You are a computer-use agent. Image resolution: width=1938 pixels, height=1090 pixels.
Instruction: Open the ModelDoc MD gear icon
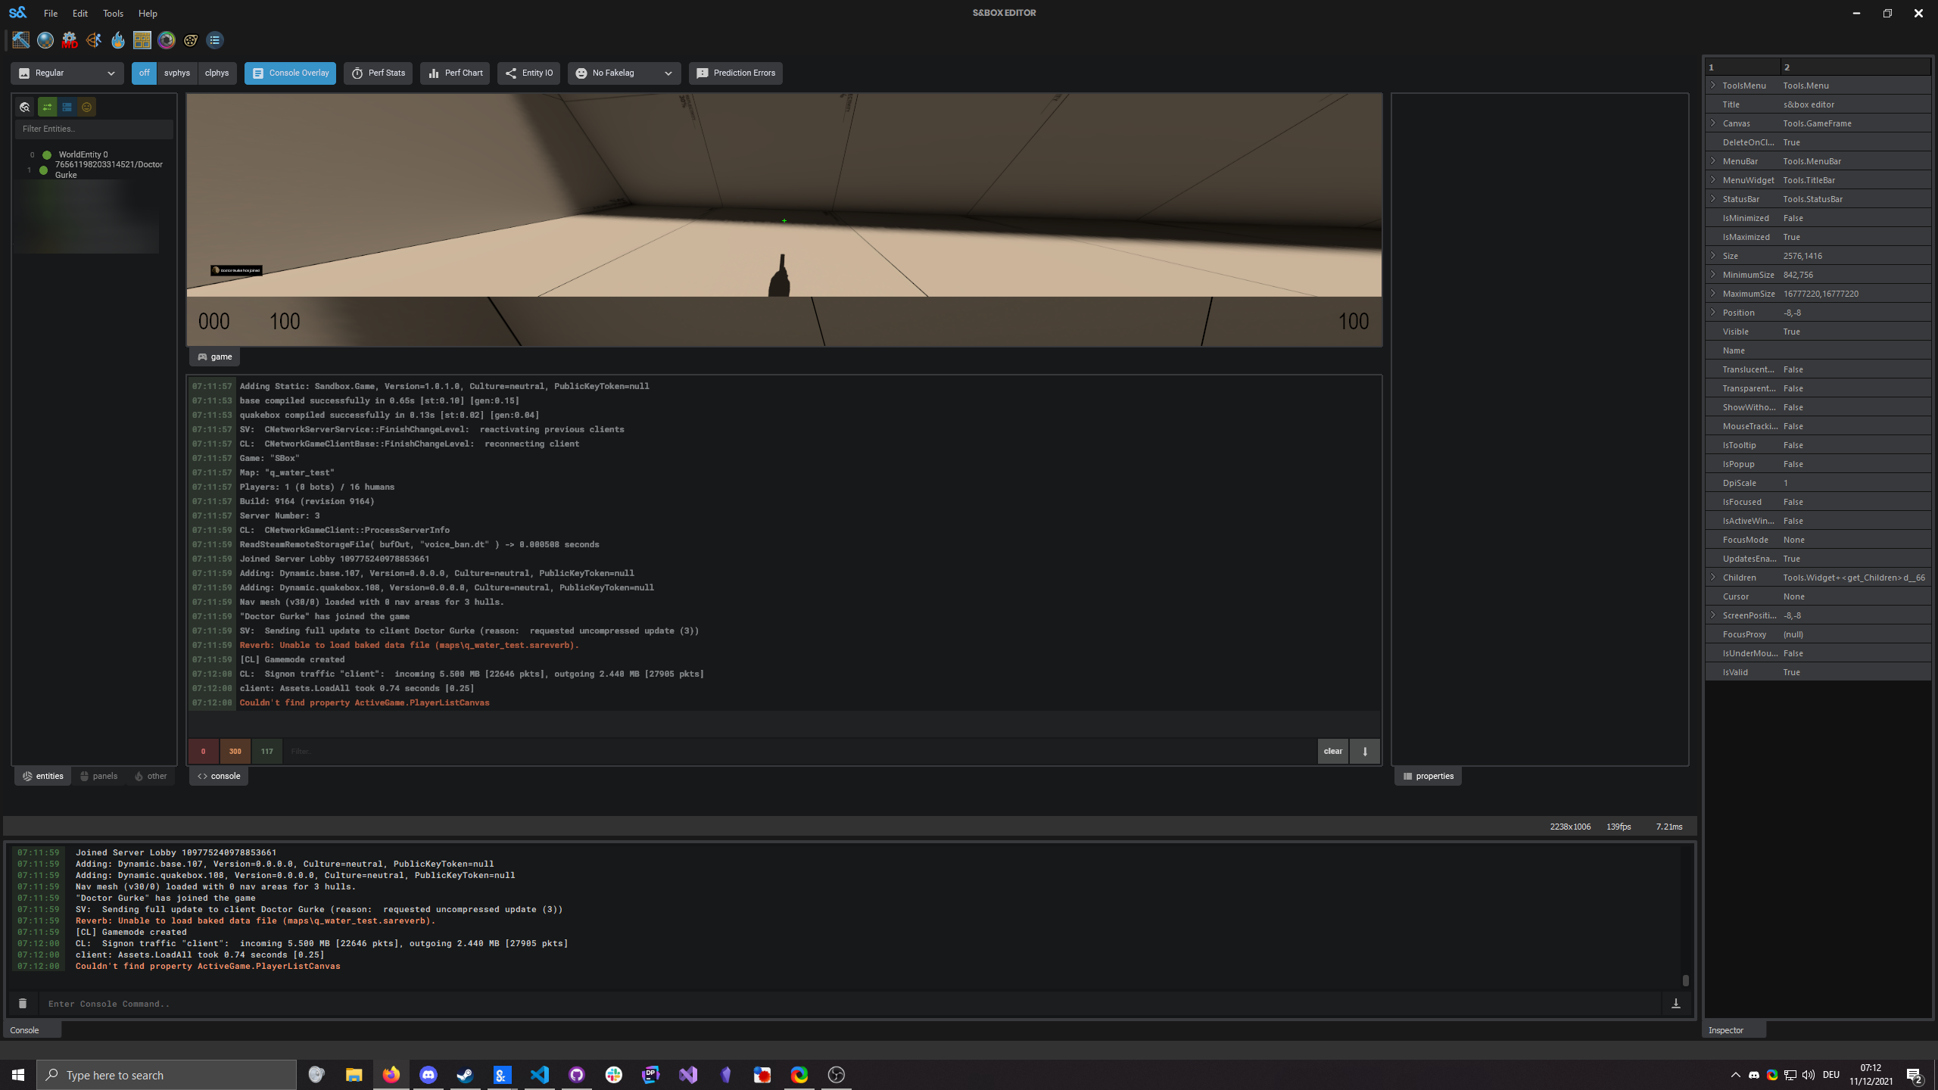point(70,40)
